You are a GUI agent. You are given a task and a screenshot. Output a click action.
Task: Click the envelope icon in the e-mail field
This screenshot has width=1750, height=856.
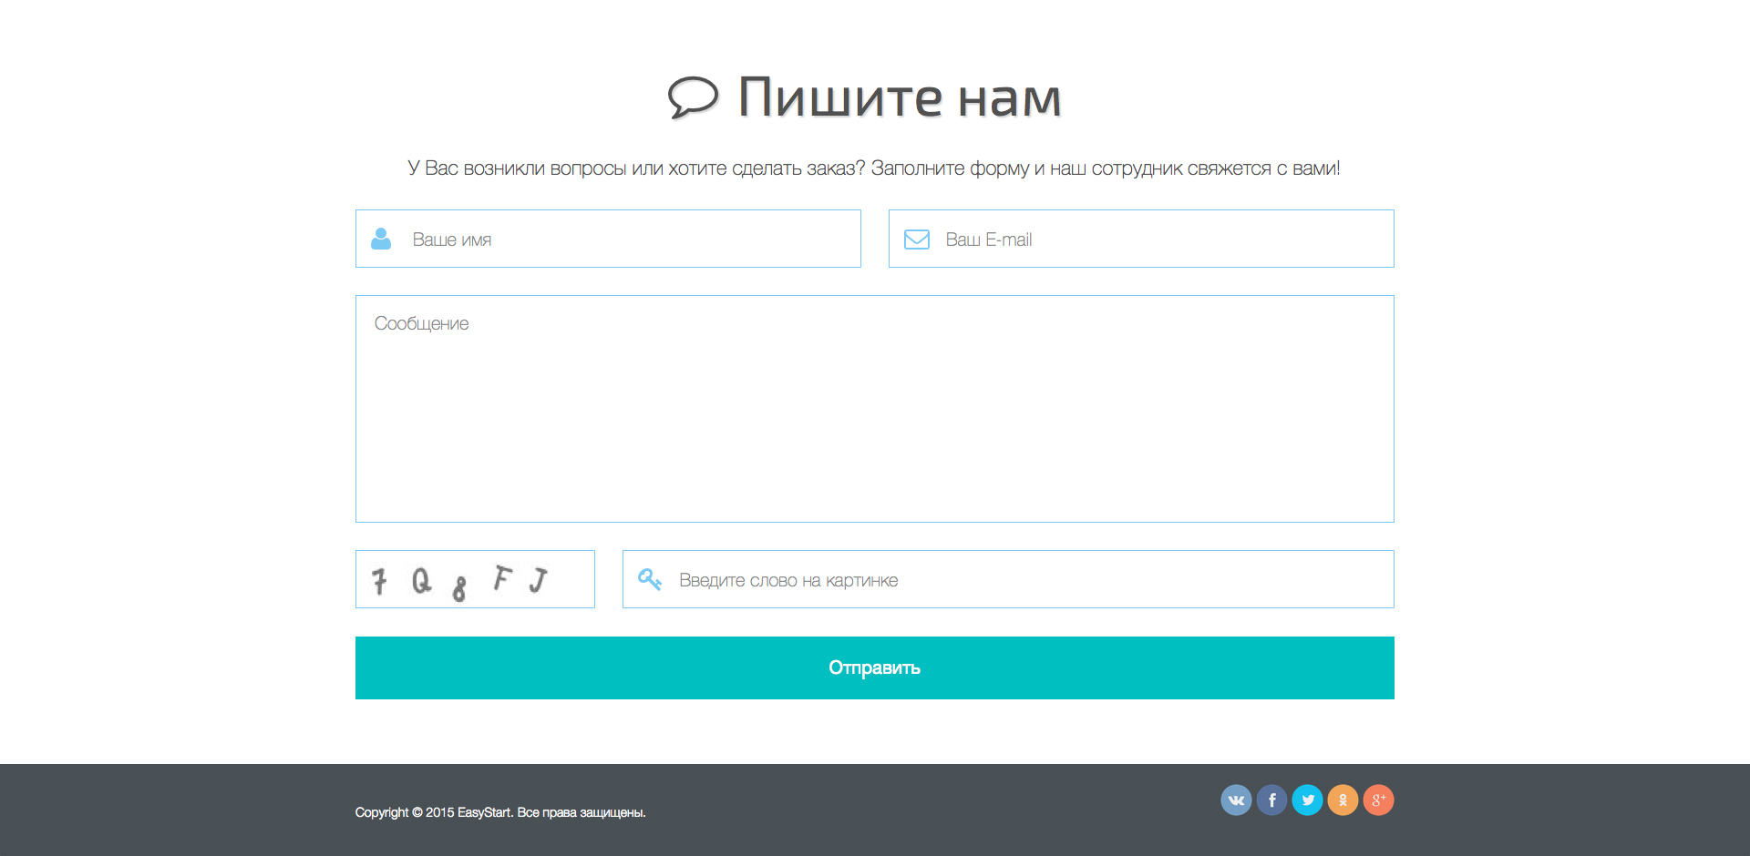pyautogui.click(x=916, y=239)
